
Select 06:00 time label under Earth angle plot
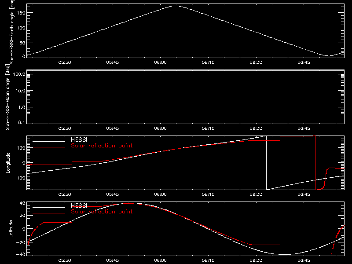click(160, 62)
